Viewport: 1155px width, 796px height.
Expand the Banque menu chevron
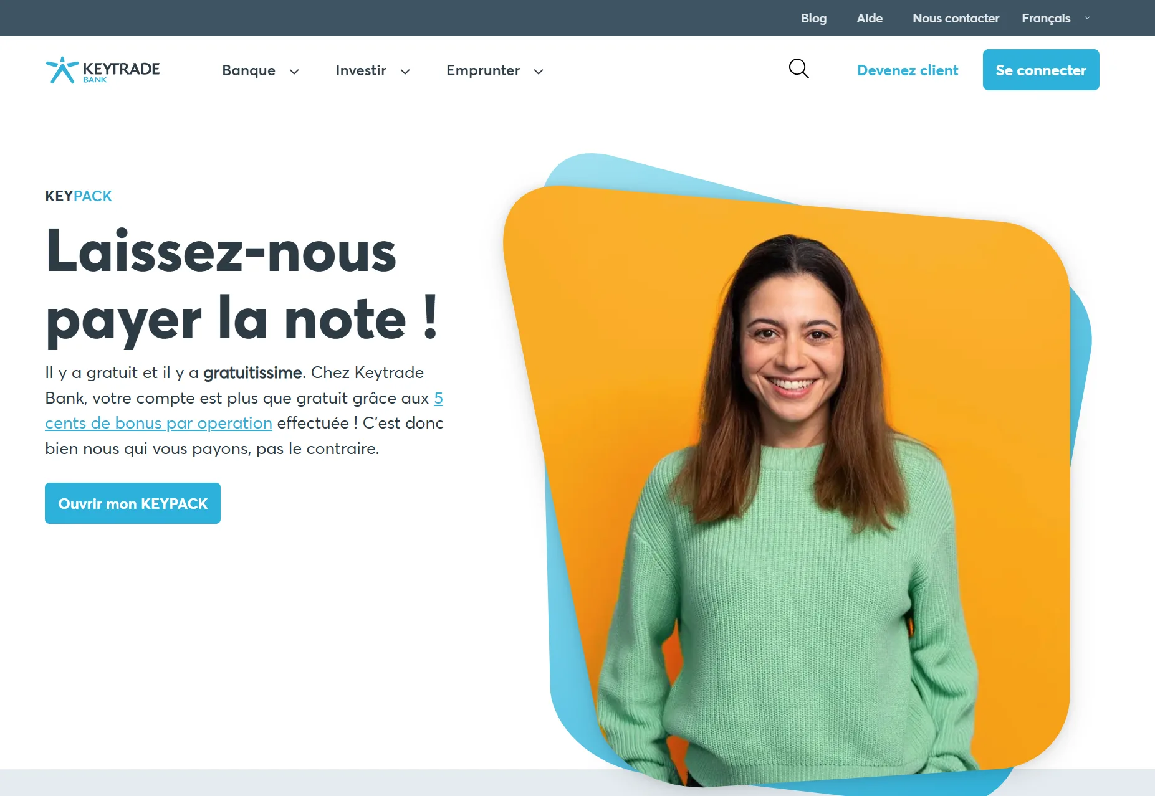(x=294, y=72)
